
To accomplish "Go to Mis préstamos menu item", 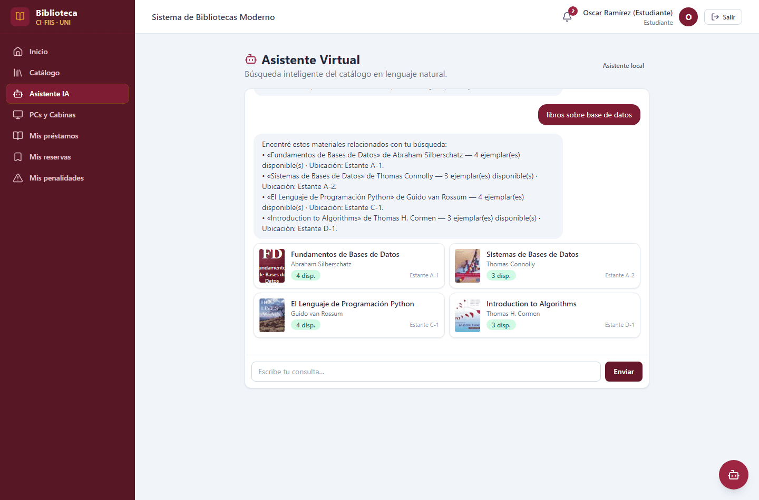I will [67, 136].
